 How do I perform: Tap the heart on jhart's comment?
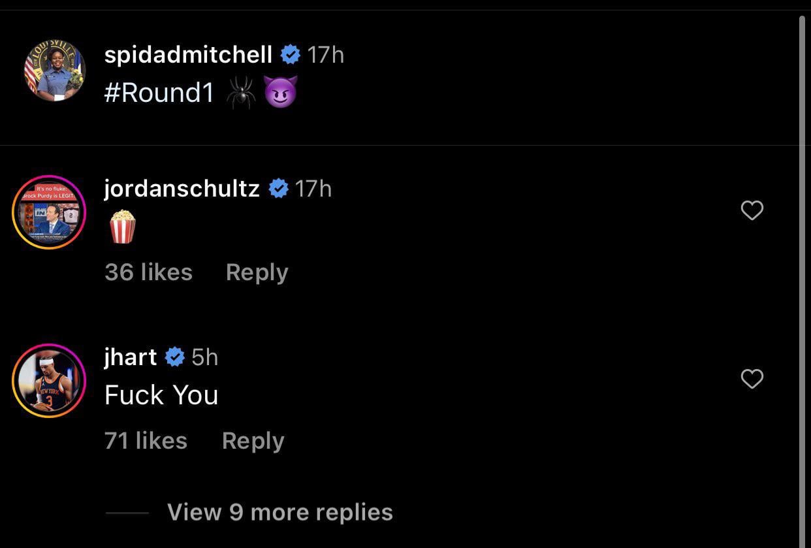[752, 379]
